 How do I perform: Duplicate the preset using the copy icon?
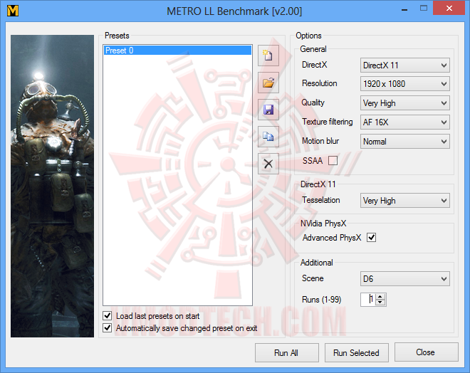click(x=268, y=137)
